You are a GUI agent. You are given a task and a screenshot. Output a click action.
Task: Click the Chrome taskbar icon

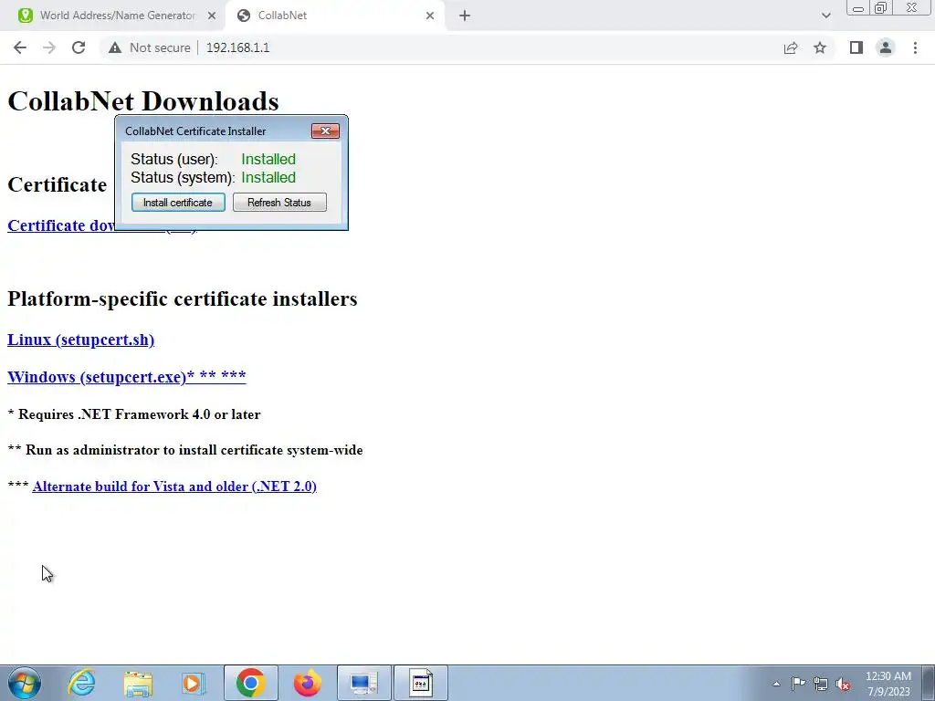(x=250, y=683)
